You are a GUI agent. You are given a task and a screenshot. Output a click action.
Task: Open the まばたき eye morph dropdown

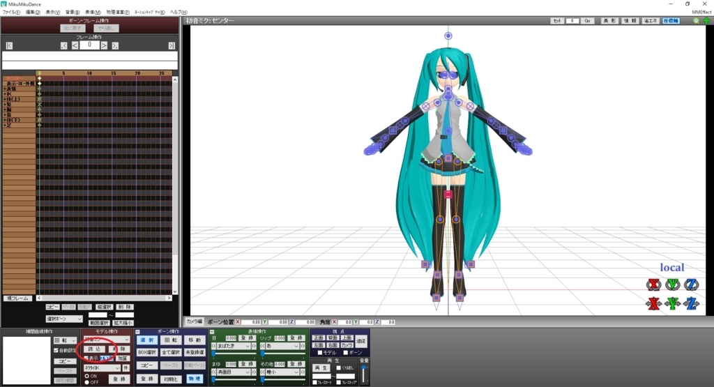click(x=234, y=346)
